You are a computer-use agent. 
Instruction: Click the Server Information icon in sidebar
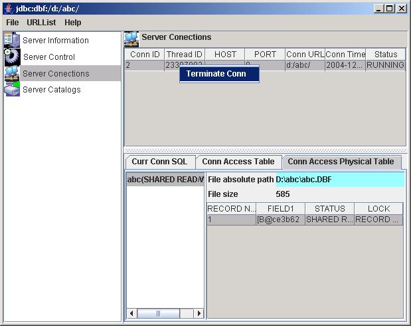(12, 40)
